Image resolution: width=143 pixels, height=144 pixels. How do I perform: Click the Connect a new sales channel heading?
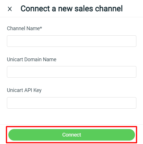pos(72,9)
